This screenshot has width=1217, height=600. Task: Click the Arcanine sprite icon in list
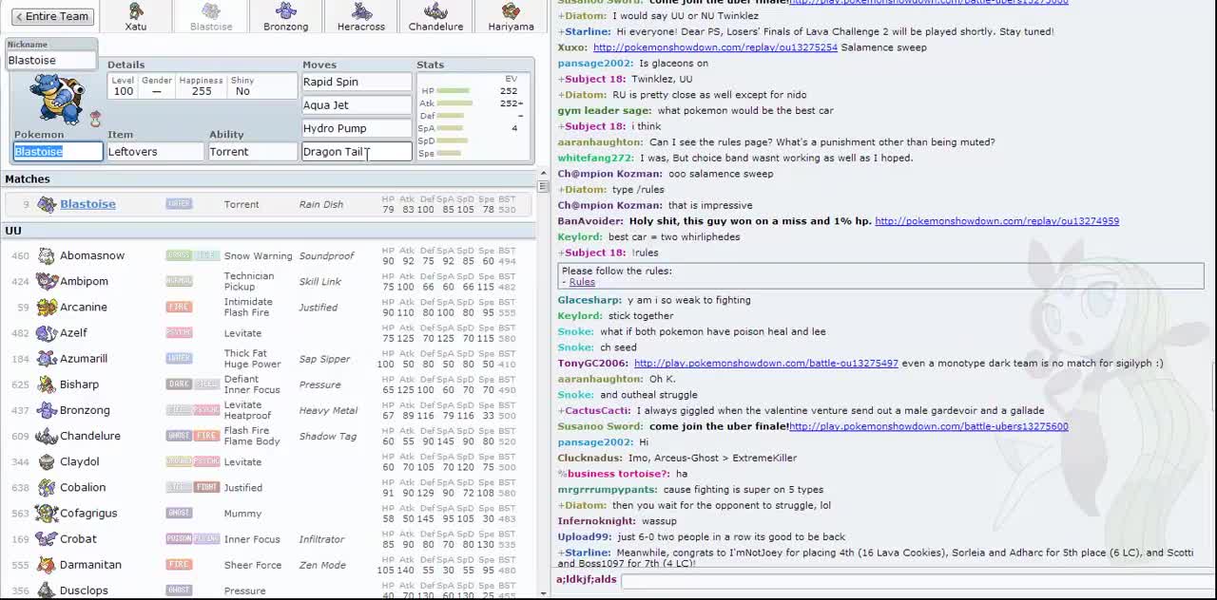coord(47,307)
